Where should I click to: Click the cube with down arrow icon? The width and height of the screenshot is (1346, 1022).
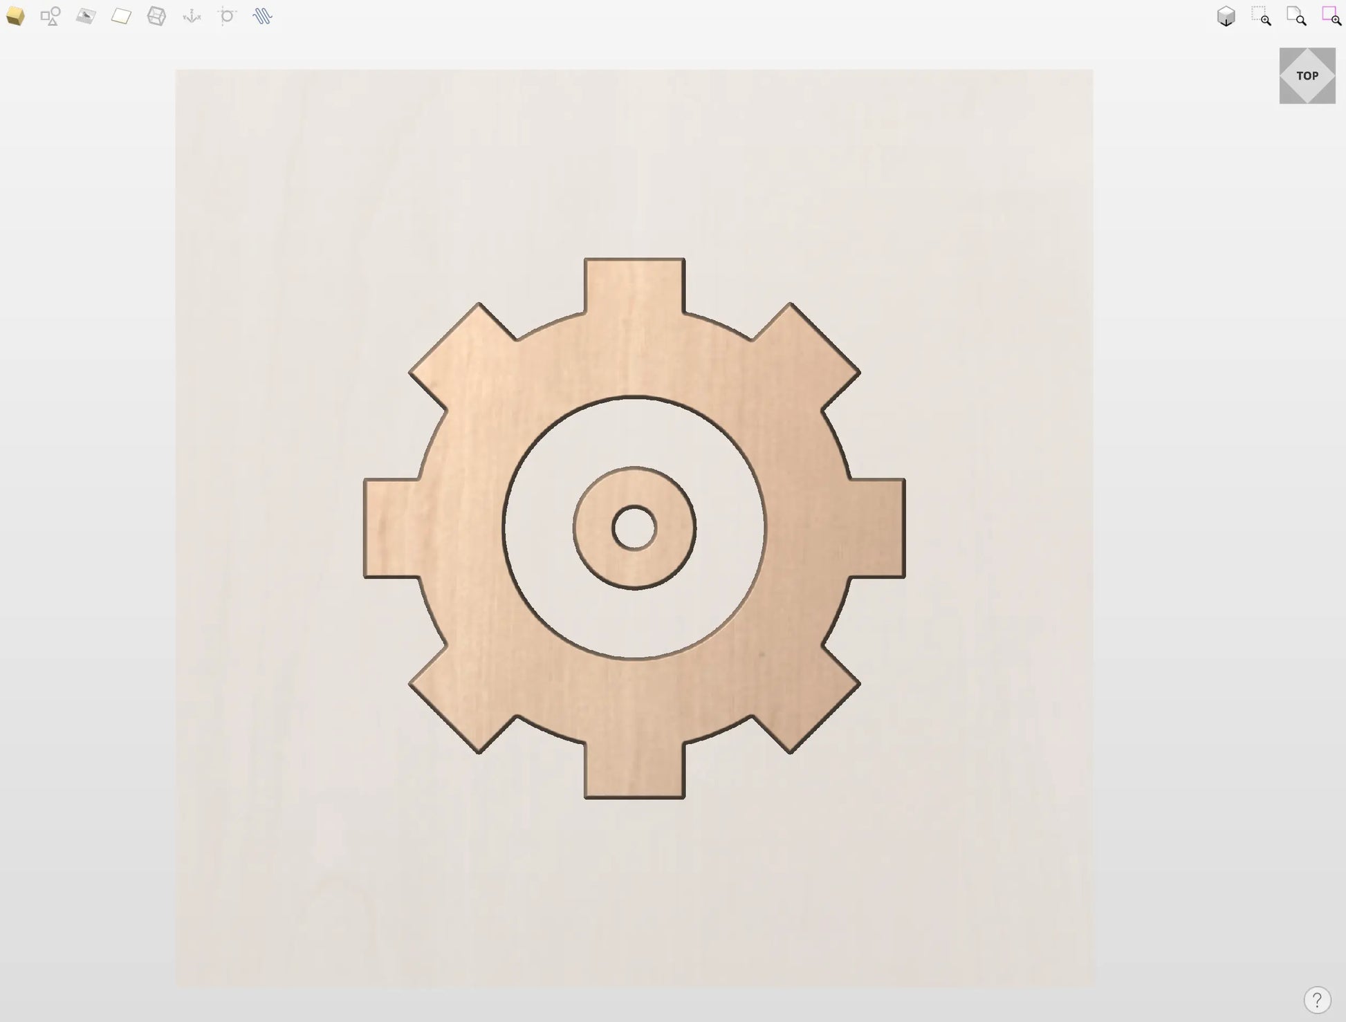1226,16
